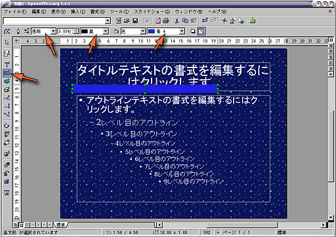Toggle the Shadow icon
The image size is (336, 237).
tap(192, 31)
